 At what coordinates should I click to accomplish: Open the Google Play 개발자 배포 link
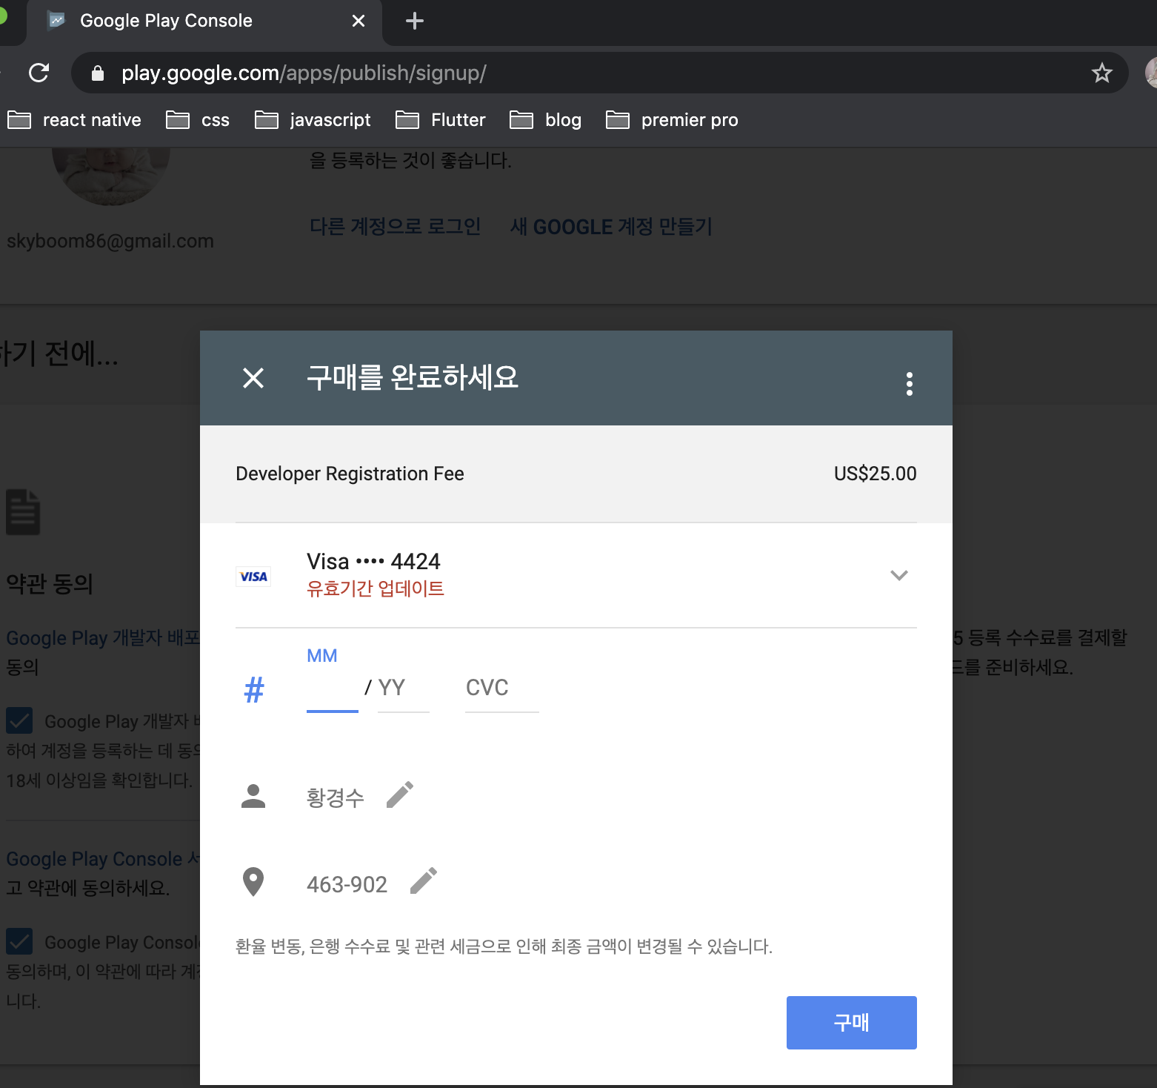103,638
